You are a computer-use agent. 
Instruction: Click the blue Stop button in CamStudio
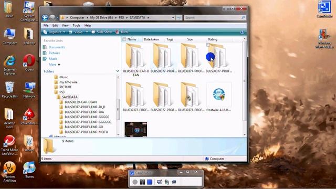[x=150, y=182]
